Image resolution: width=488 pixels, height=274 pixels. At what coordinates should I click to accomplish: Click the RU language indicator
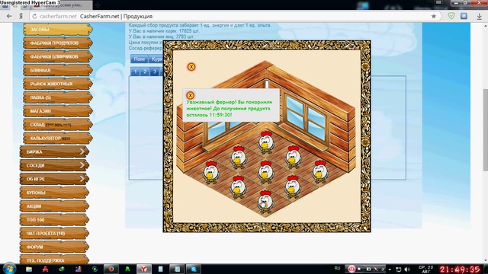[x=337, y=268]
